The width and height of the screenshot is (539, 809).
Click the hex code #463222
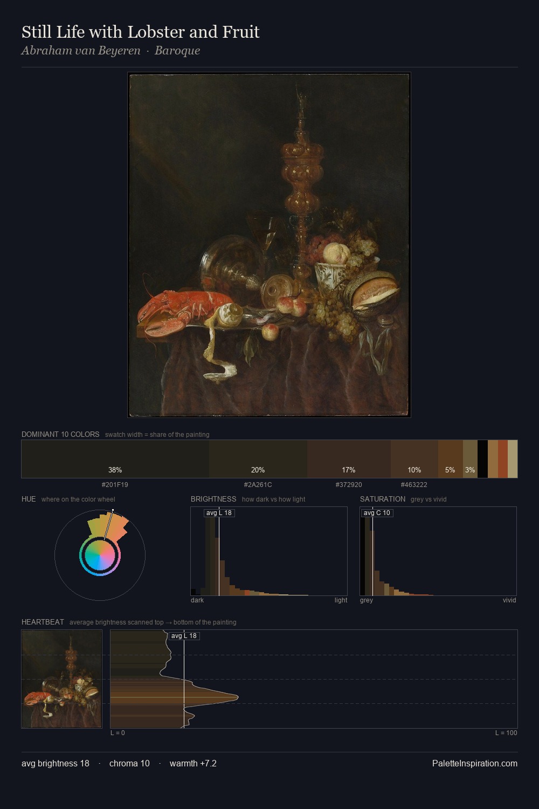click(414, 485)
